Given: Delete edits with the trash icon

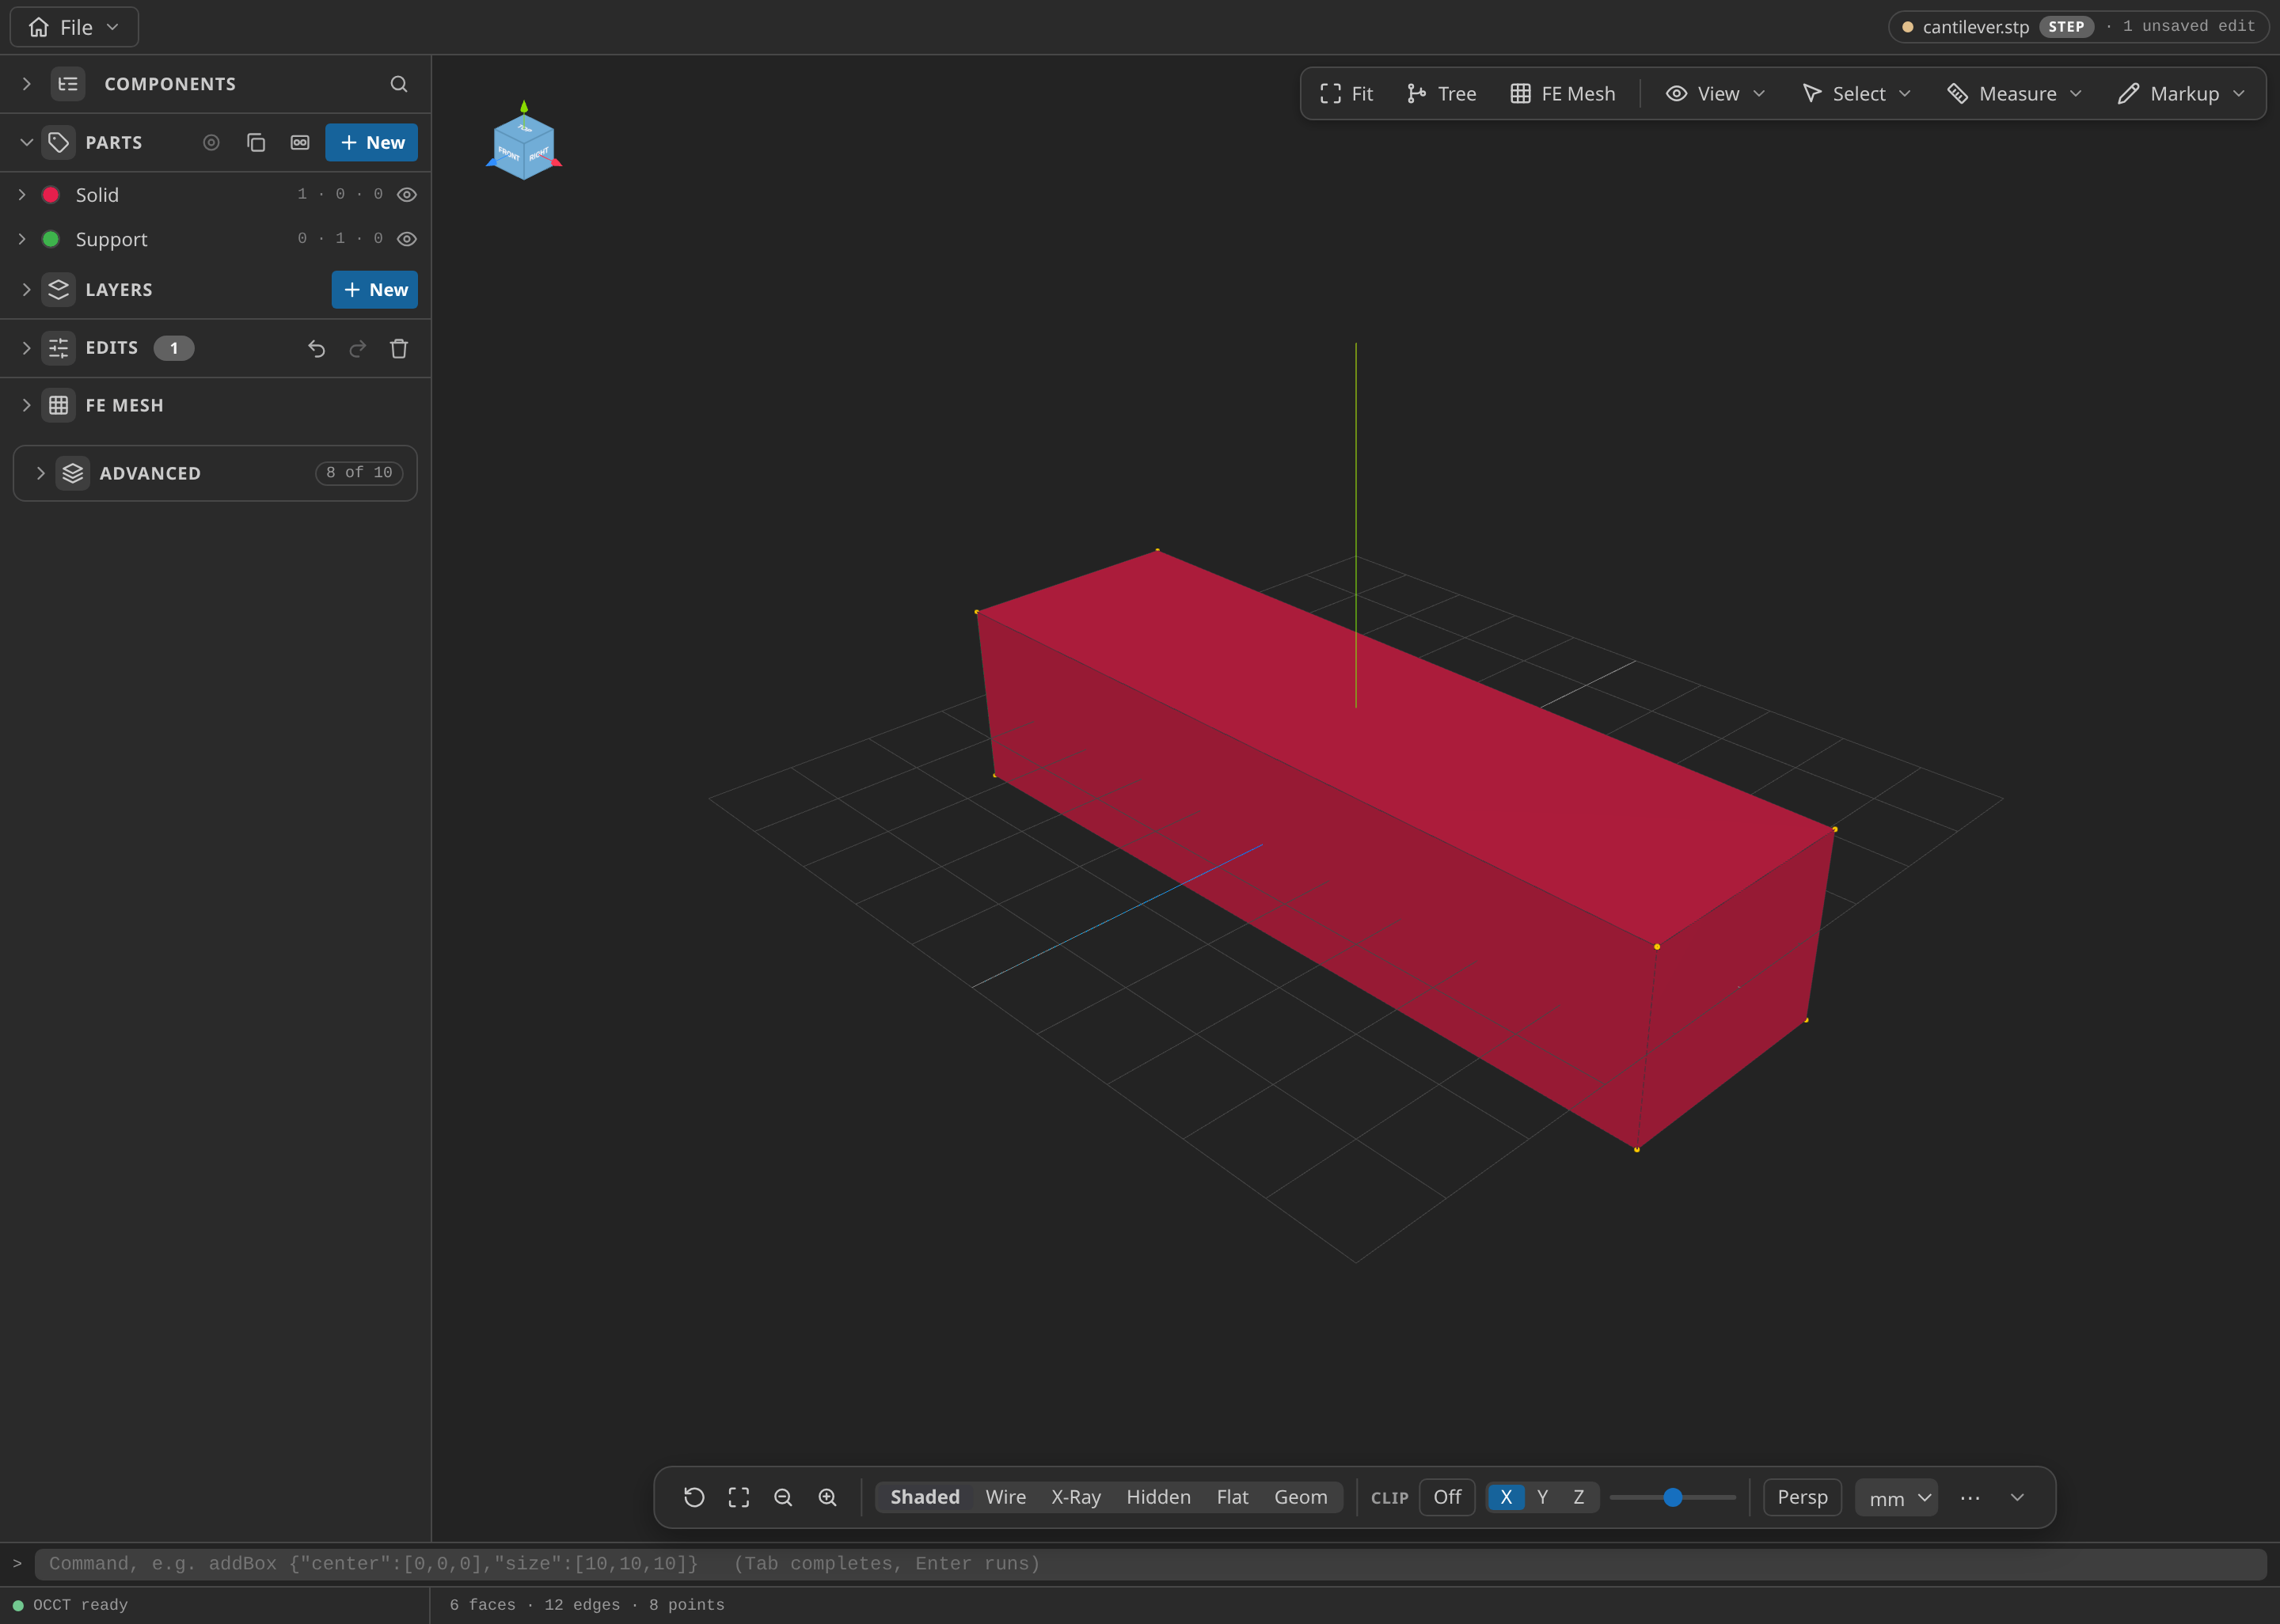Looking at the screenshot, I should (399, 348).
